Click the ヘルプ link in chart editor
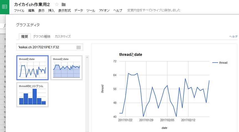The image size is (239, 132). tap(233, 37)
